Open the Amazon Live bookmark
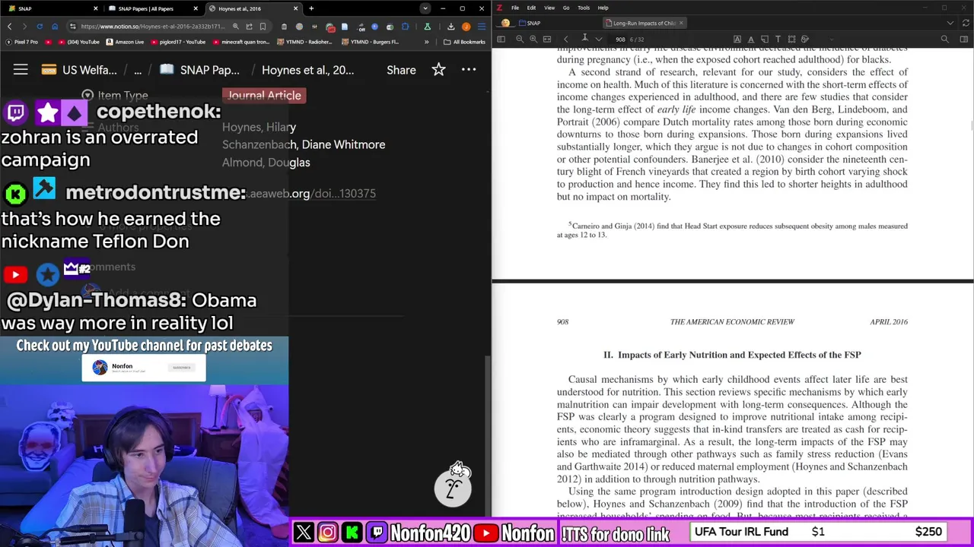 [x=125, y=42]
